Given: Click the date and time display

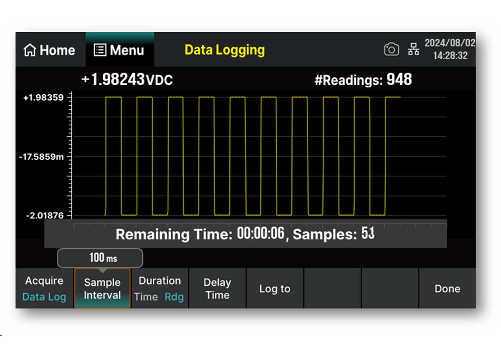Looking at the screenshot, I should (x=450, y=49).
